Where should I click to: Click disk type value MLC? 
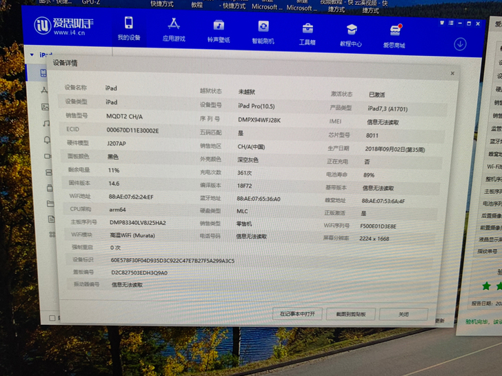[x=242, y=211]
